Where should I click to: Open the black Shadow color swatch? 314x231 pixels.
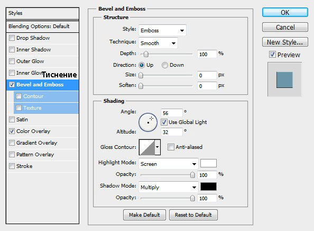[x=208, y=186]
